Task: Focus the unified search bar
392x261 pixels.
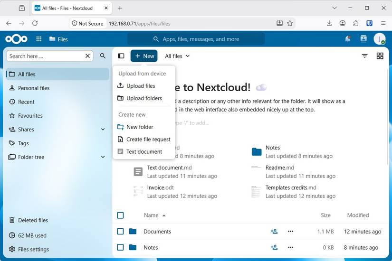Action: pos(196,39)
